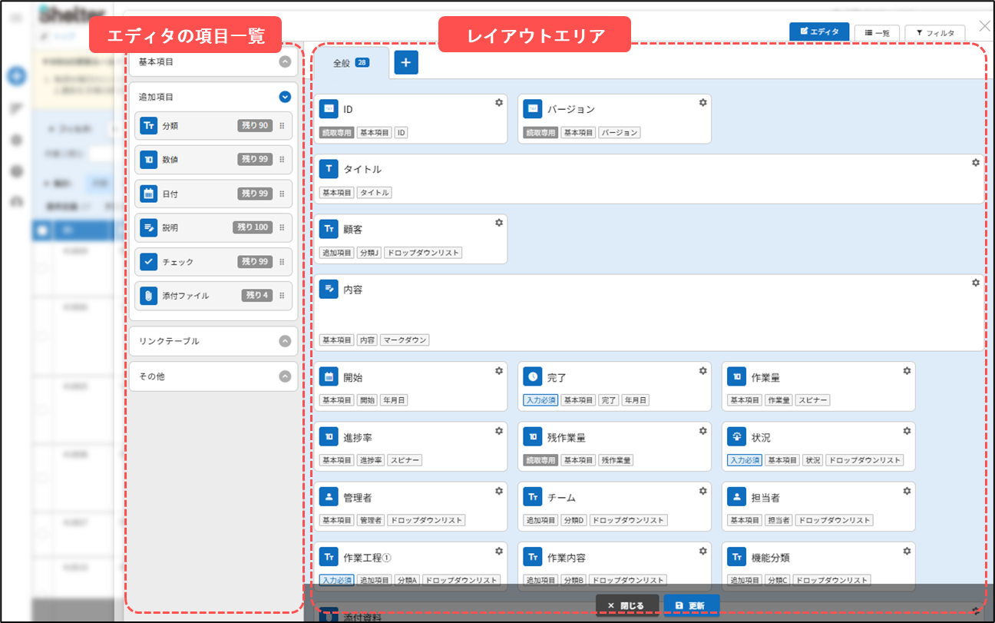Click the person icon on 担当者 card
The height and width of the screenshot is (623, 995).
point(737,497)
